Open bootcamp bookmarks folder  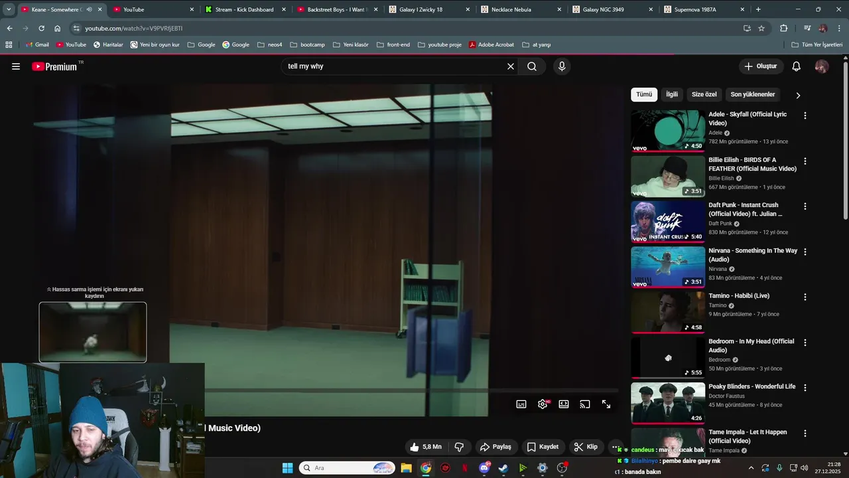[307, 44]
